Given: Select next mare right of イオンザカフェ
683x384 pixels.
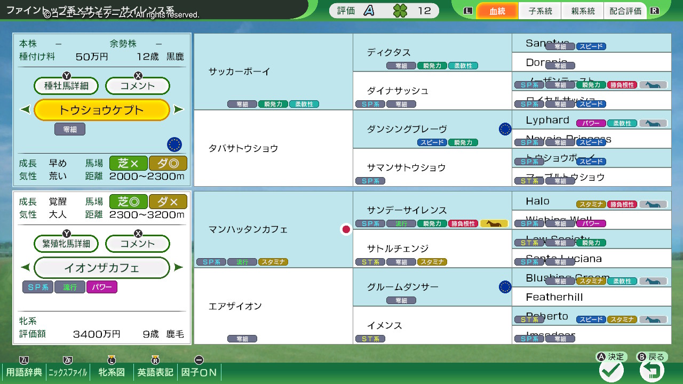Looking at the screenshot, I should click(179, 268).
